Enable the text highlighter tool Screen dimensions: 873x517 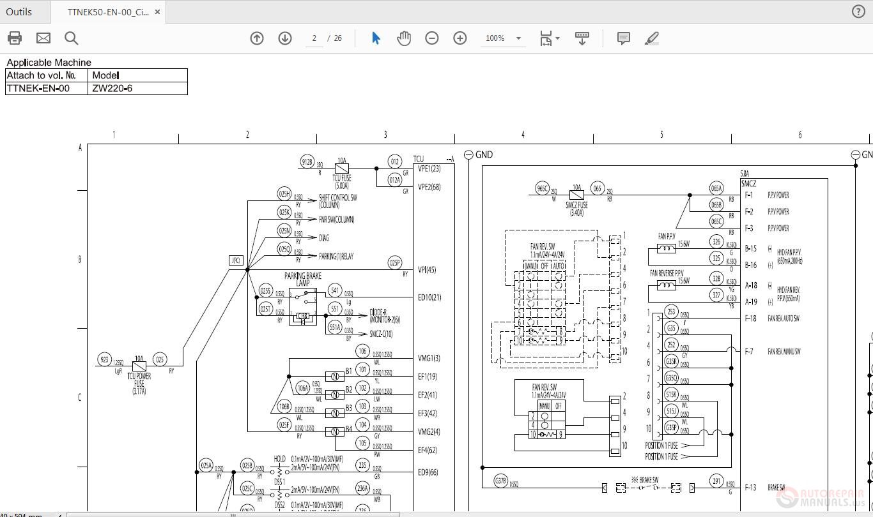[x=652, y=38]
